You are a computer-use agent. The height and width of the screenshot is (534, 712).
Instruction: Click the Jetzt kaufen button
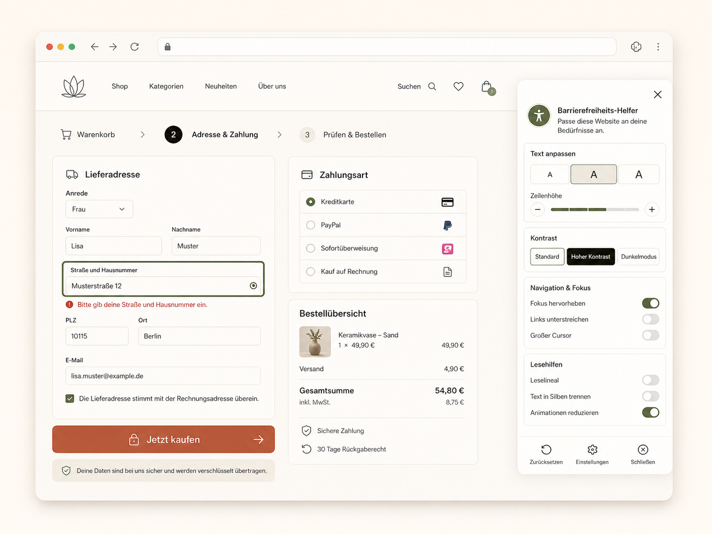pyautogui.click(x=163, y=439)
